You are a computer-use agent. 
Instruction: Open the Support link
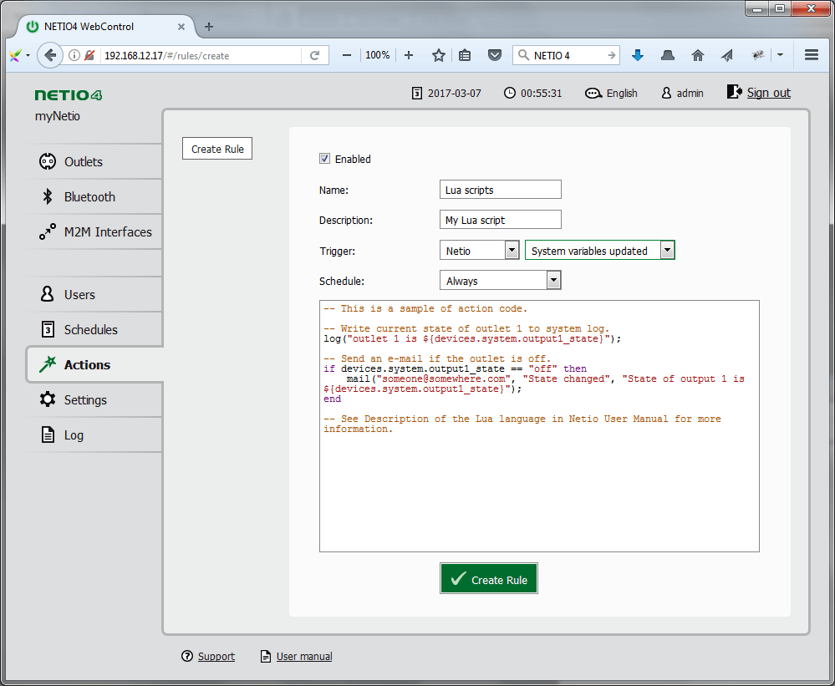[x=216, y=656]
